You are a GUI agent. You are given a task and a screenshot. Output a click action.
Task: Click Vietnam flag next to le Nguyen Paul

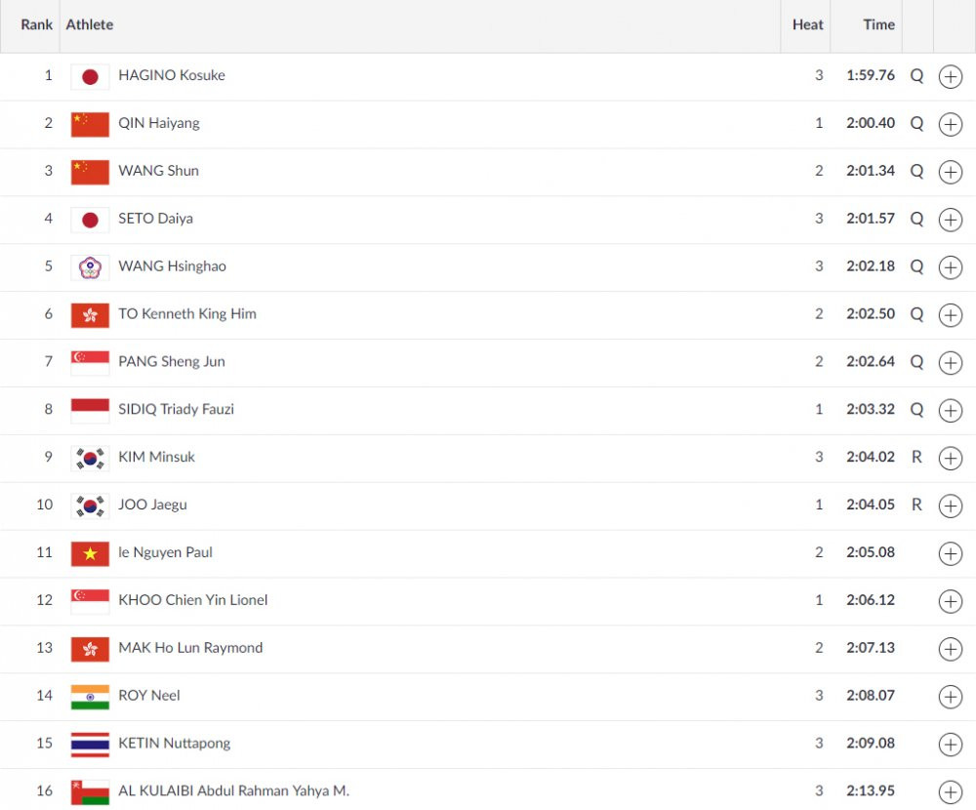tap(90, 554)
